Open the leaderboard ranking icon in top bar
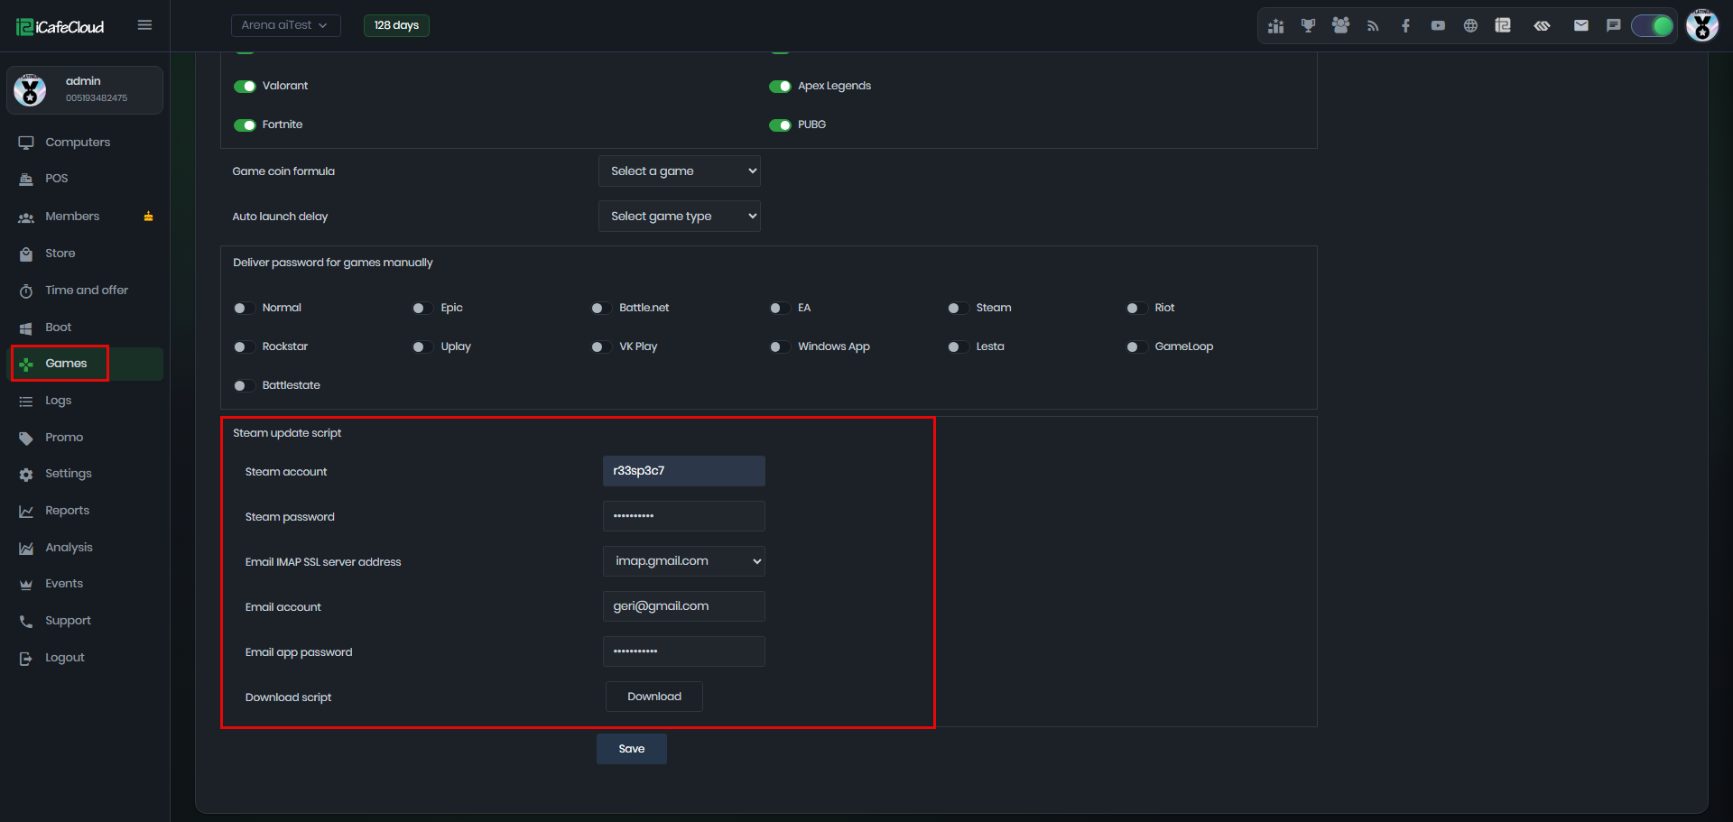This screenshot has height=822, width=1733. pos(1275,26)
